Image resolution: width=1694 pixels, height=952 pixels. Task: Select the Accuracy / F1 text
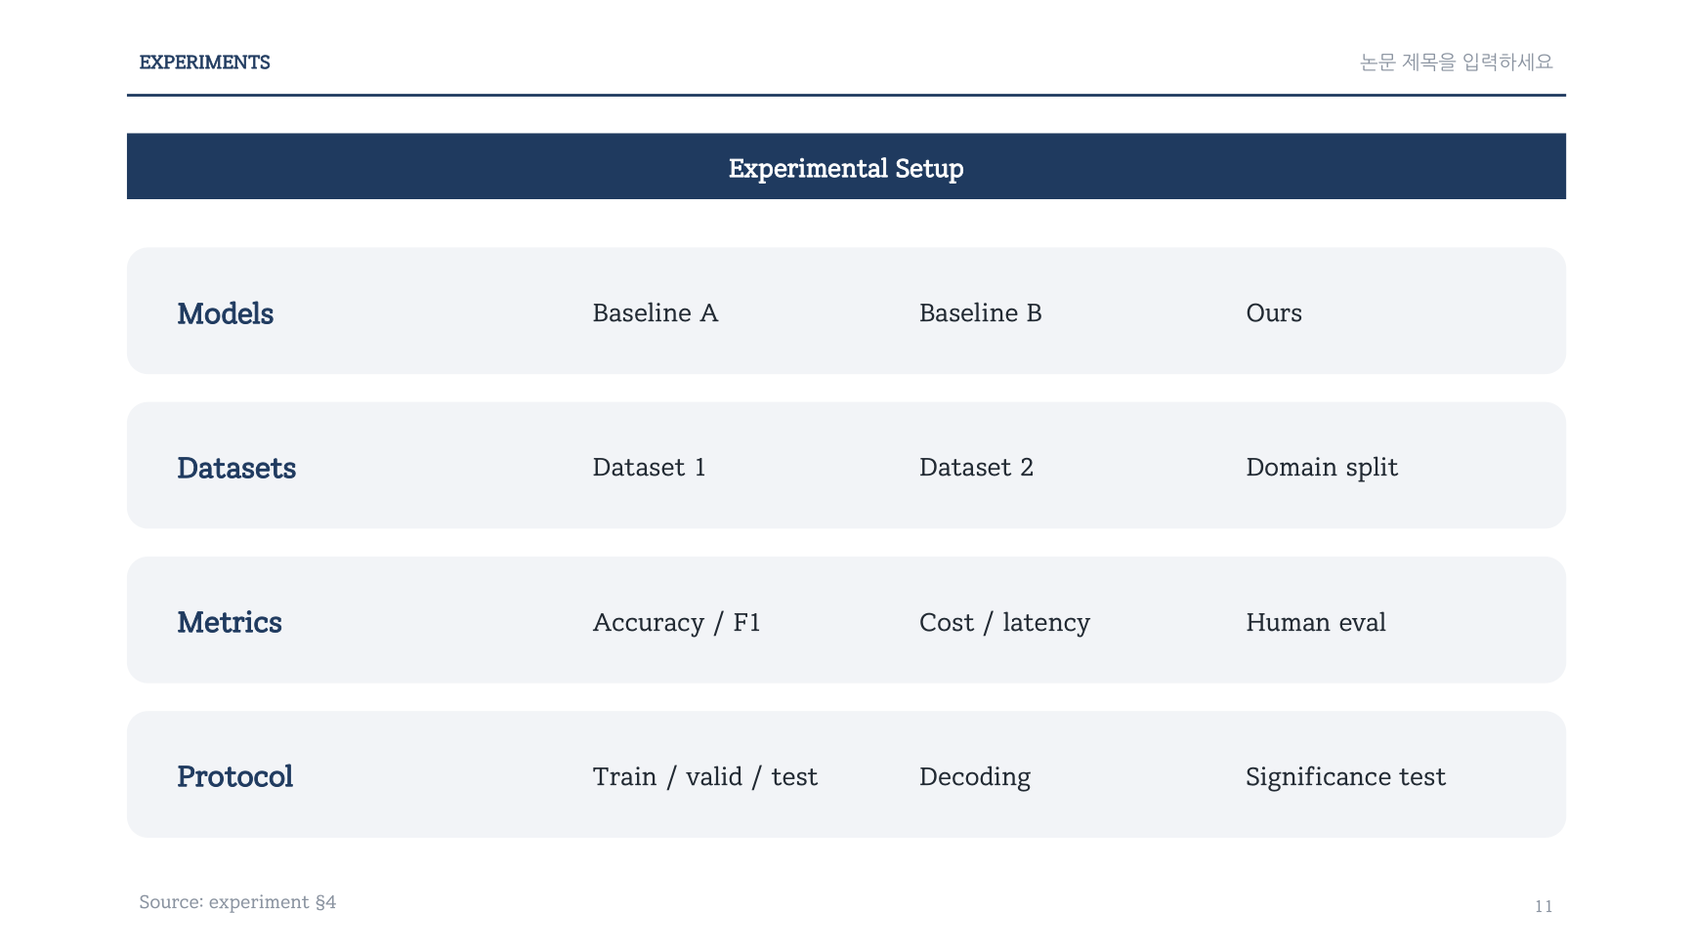tap(676, 623)
